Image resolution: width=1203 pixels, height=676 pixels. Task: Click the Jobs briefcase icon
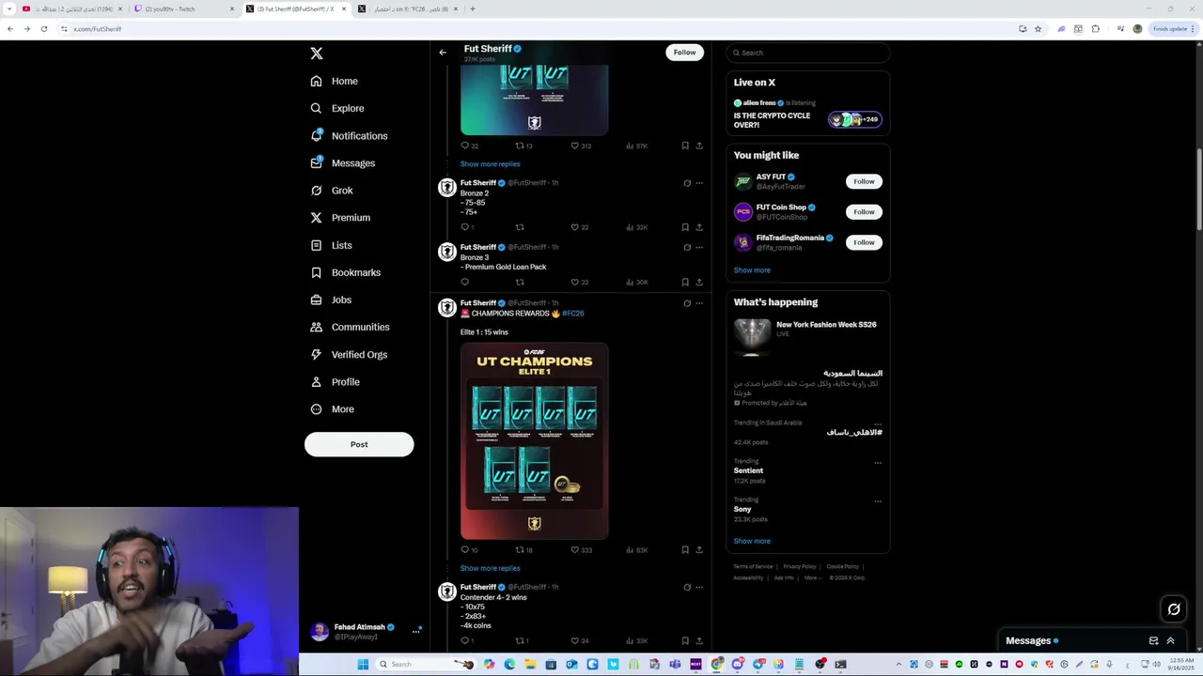[x=317, y=300]
